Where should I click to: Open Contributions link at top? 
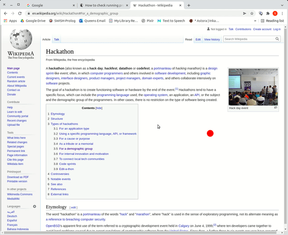coord(243,29)
